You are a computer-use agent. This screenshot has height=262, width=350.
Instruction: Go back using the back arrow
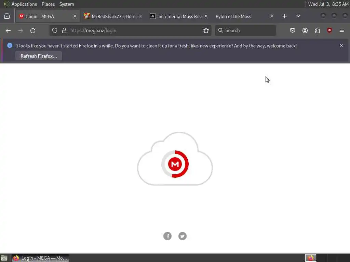8,30
